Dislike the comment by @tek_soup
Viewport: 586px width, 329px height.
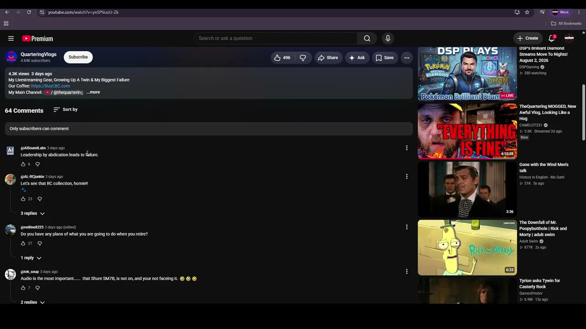tap(38, 288)
